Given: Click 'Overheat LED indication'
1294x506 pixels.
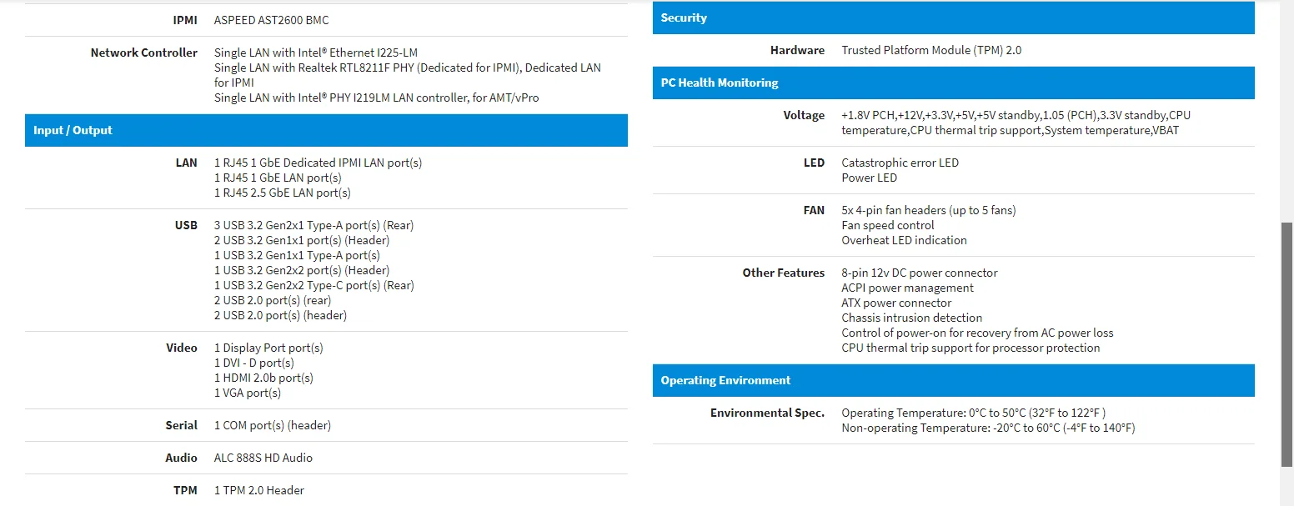Looking at the screenshot, I should [905, 240].
